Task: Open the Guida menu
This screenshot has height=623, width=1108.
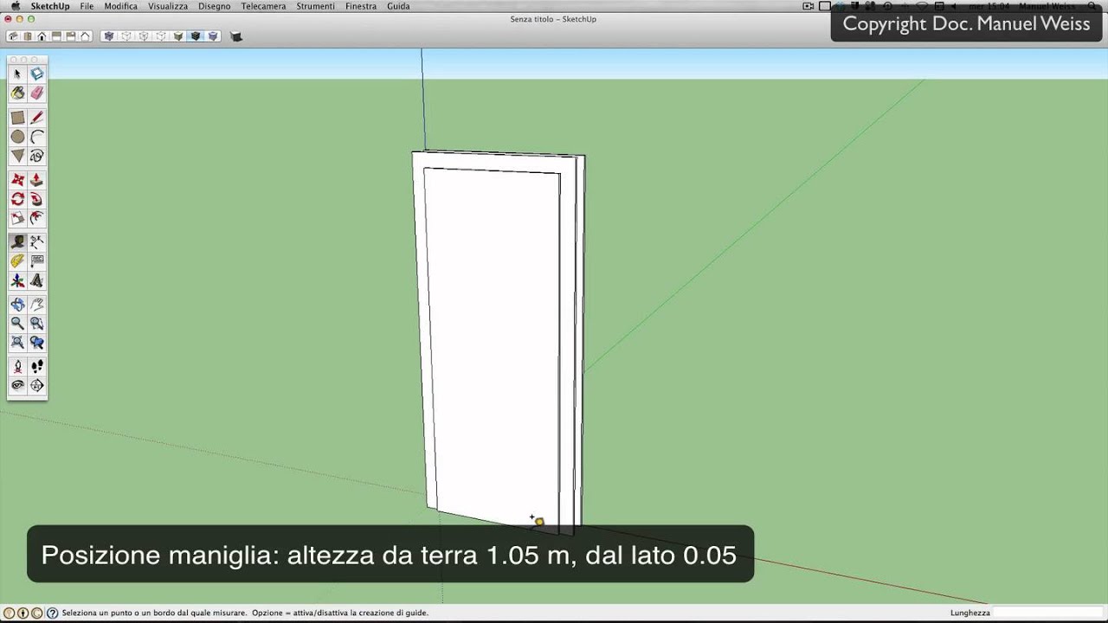Action: [398, 6]
